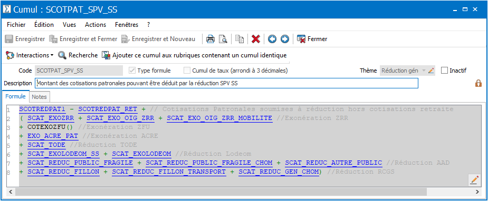Switch to the Notes tab
The image size is (488, 201).
(39, 97)
